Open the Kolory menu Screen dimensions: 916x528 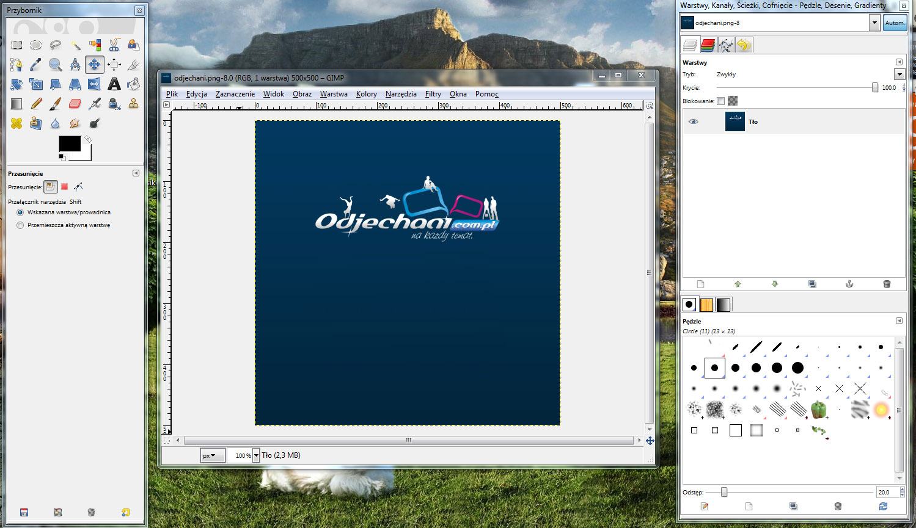(x=367, y=94)
